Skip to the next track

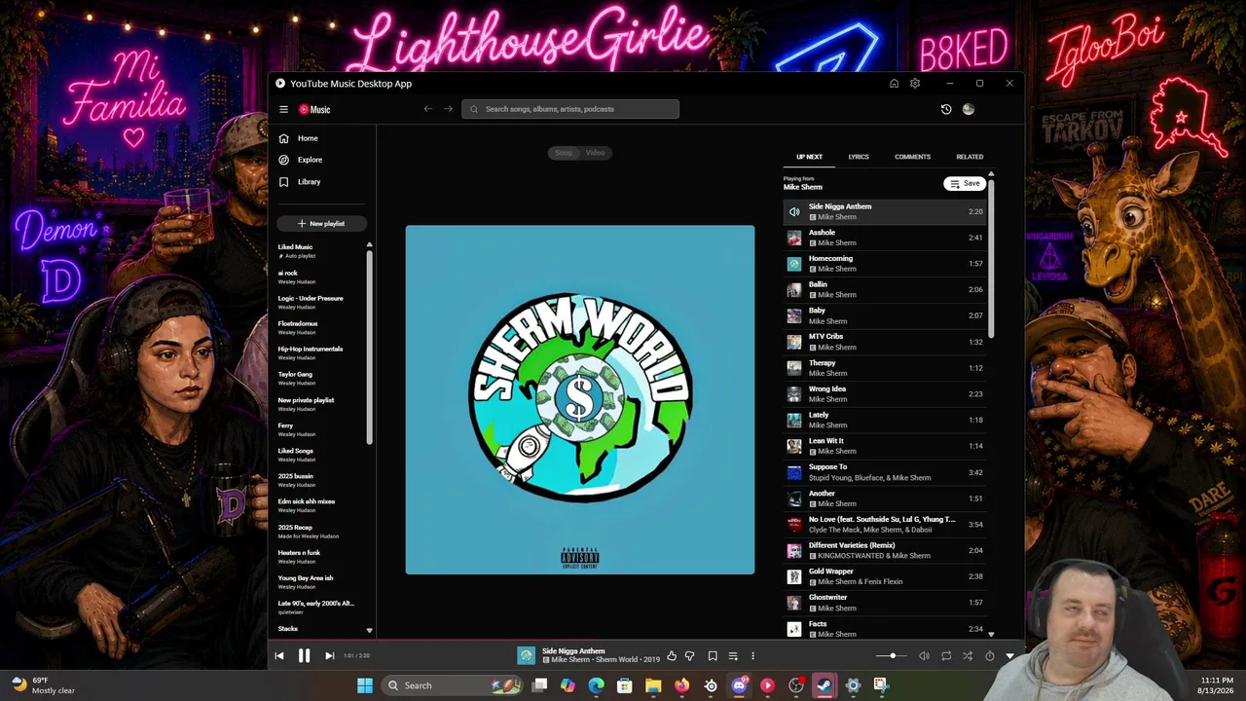click(329, 656)
